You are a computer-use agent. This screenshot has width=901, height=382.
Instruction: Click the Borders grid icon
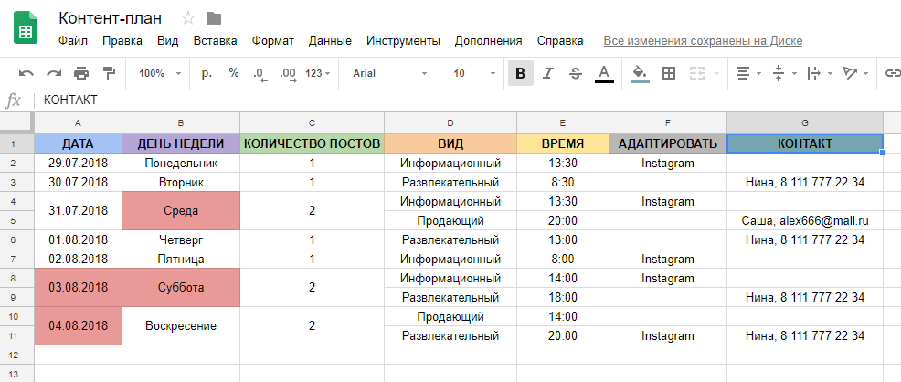click(668, 73)
